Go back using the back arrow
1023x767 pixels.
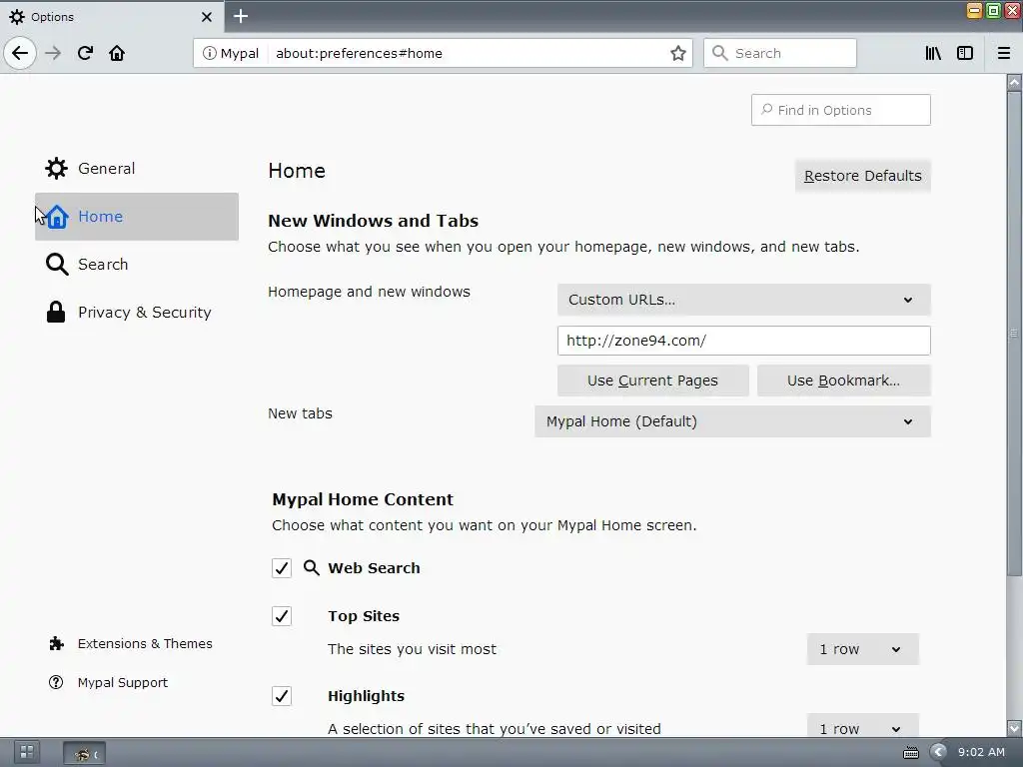tap(20, 53)
